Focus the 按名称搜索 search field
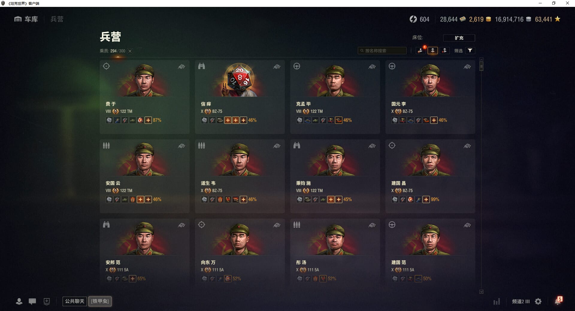 coord(382,51)
